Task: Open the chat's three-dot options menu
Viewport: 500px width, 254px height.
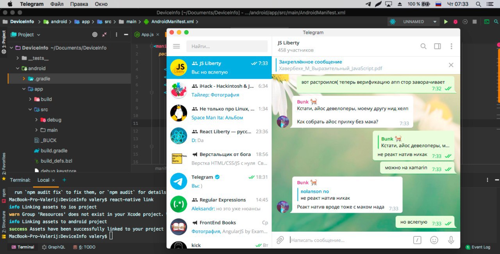Action: 451,46
